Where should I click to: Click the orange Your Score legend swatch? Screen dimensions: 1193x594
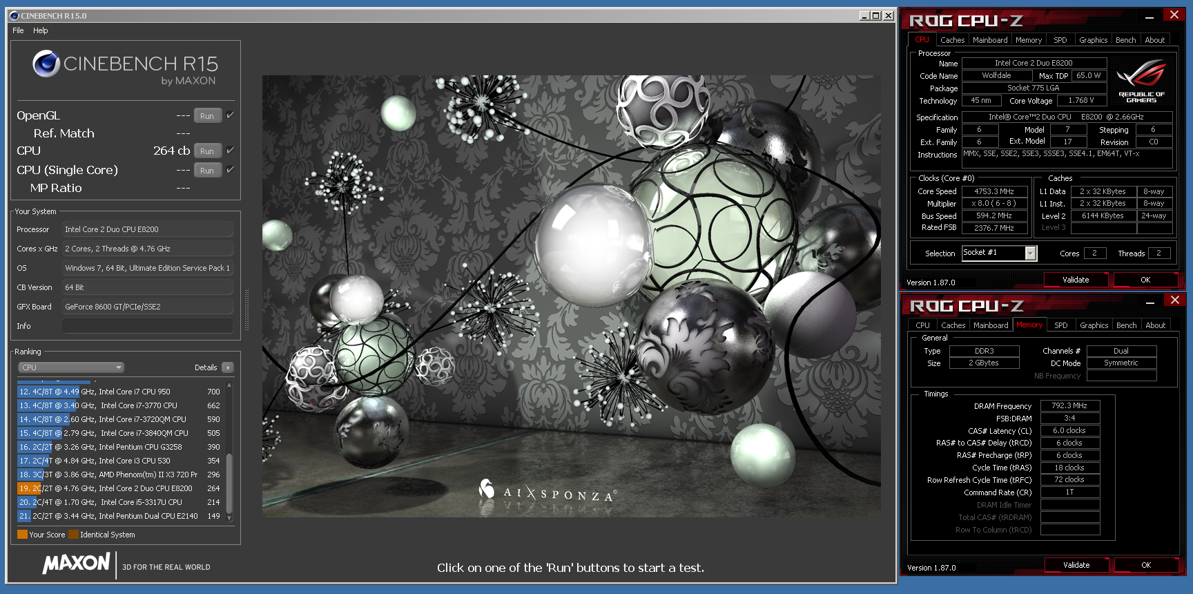click(22, 534)
